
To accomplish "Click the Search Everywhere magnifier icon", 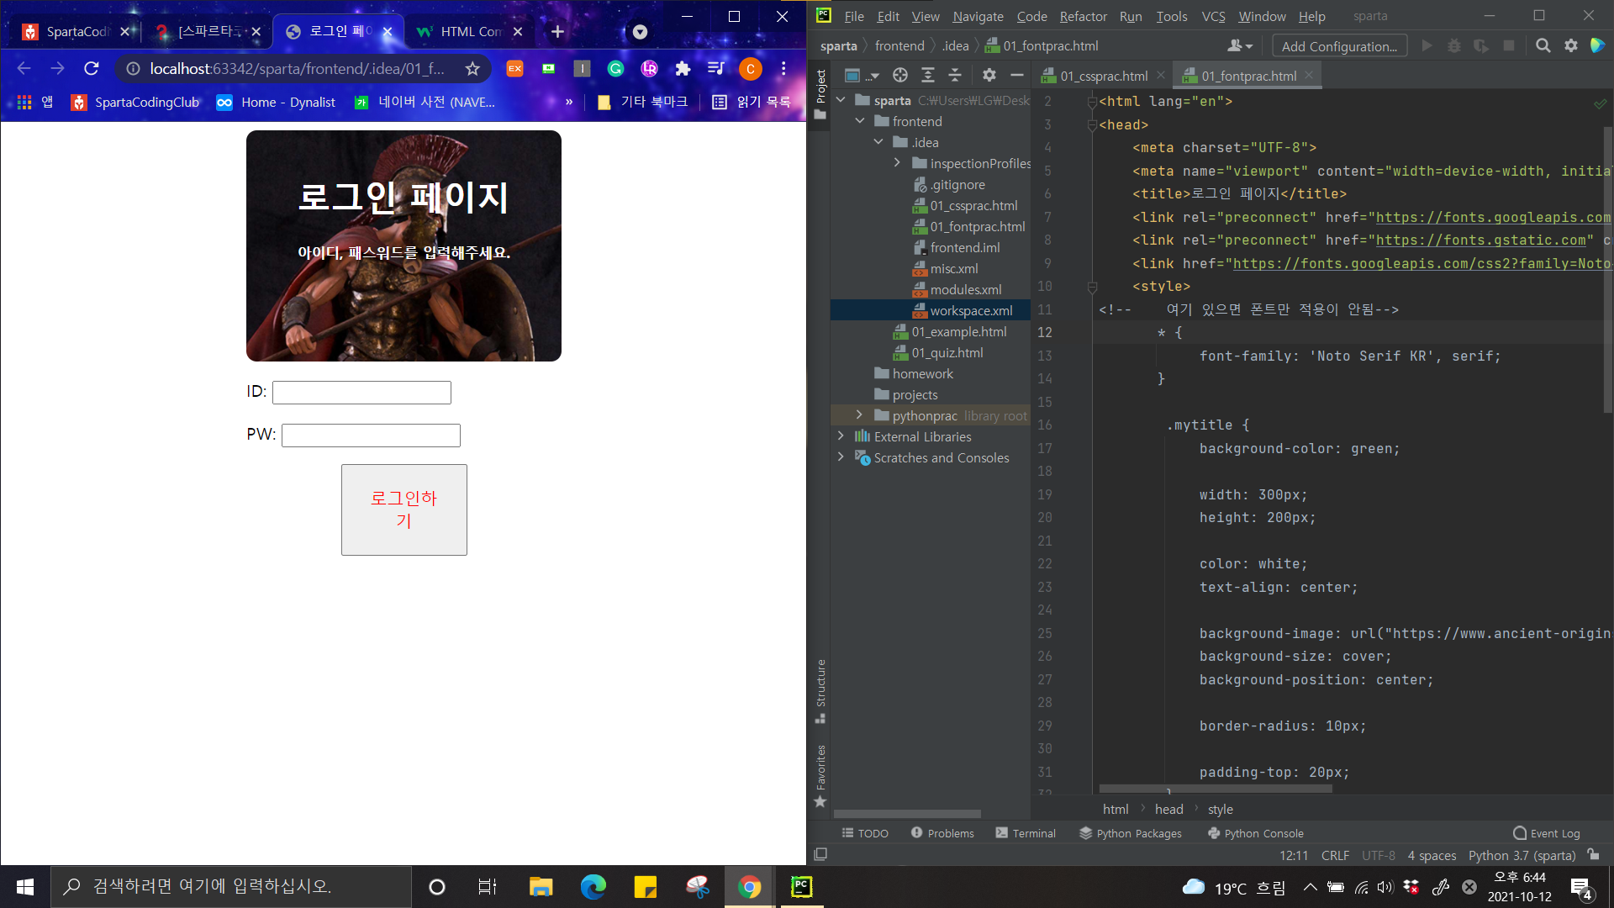I will coord(1543,46).
